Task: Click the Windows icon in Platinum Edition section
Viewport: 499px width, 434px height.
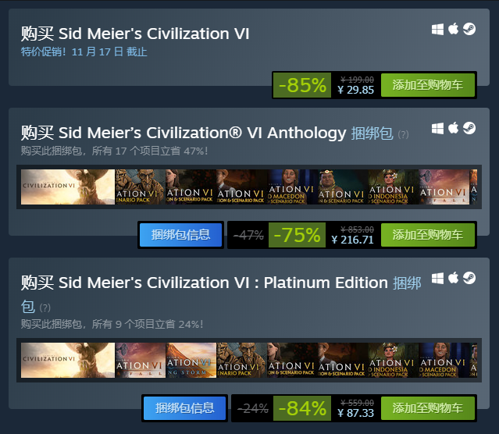Action: [x=437, y=279]
